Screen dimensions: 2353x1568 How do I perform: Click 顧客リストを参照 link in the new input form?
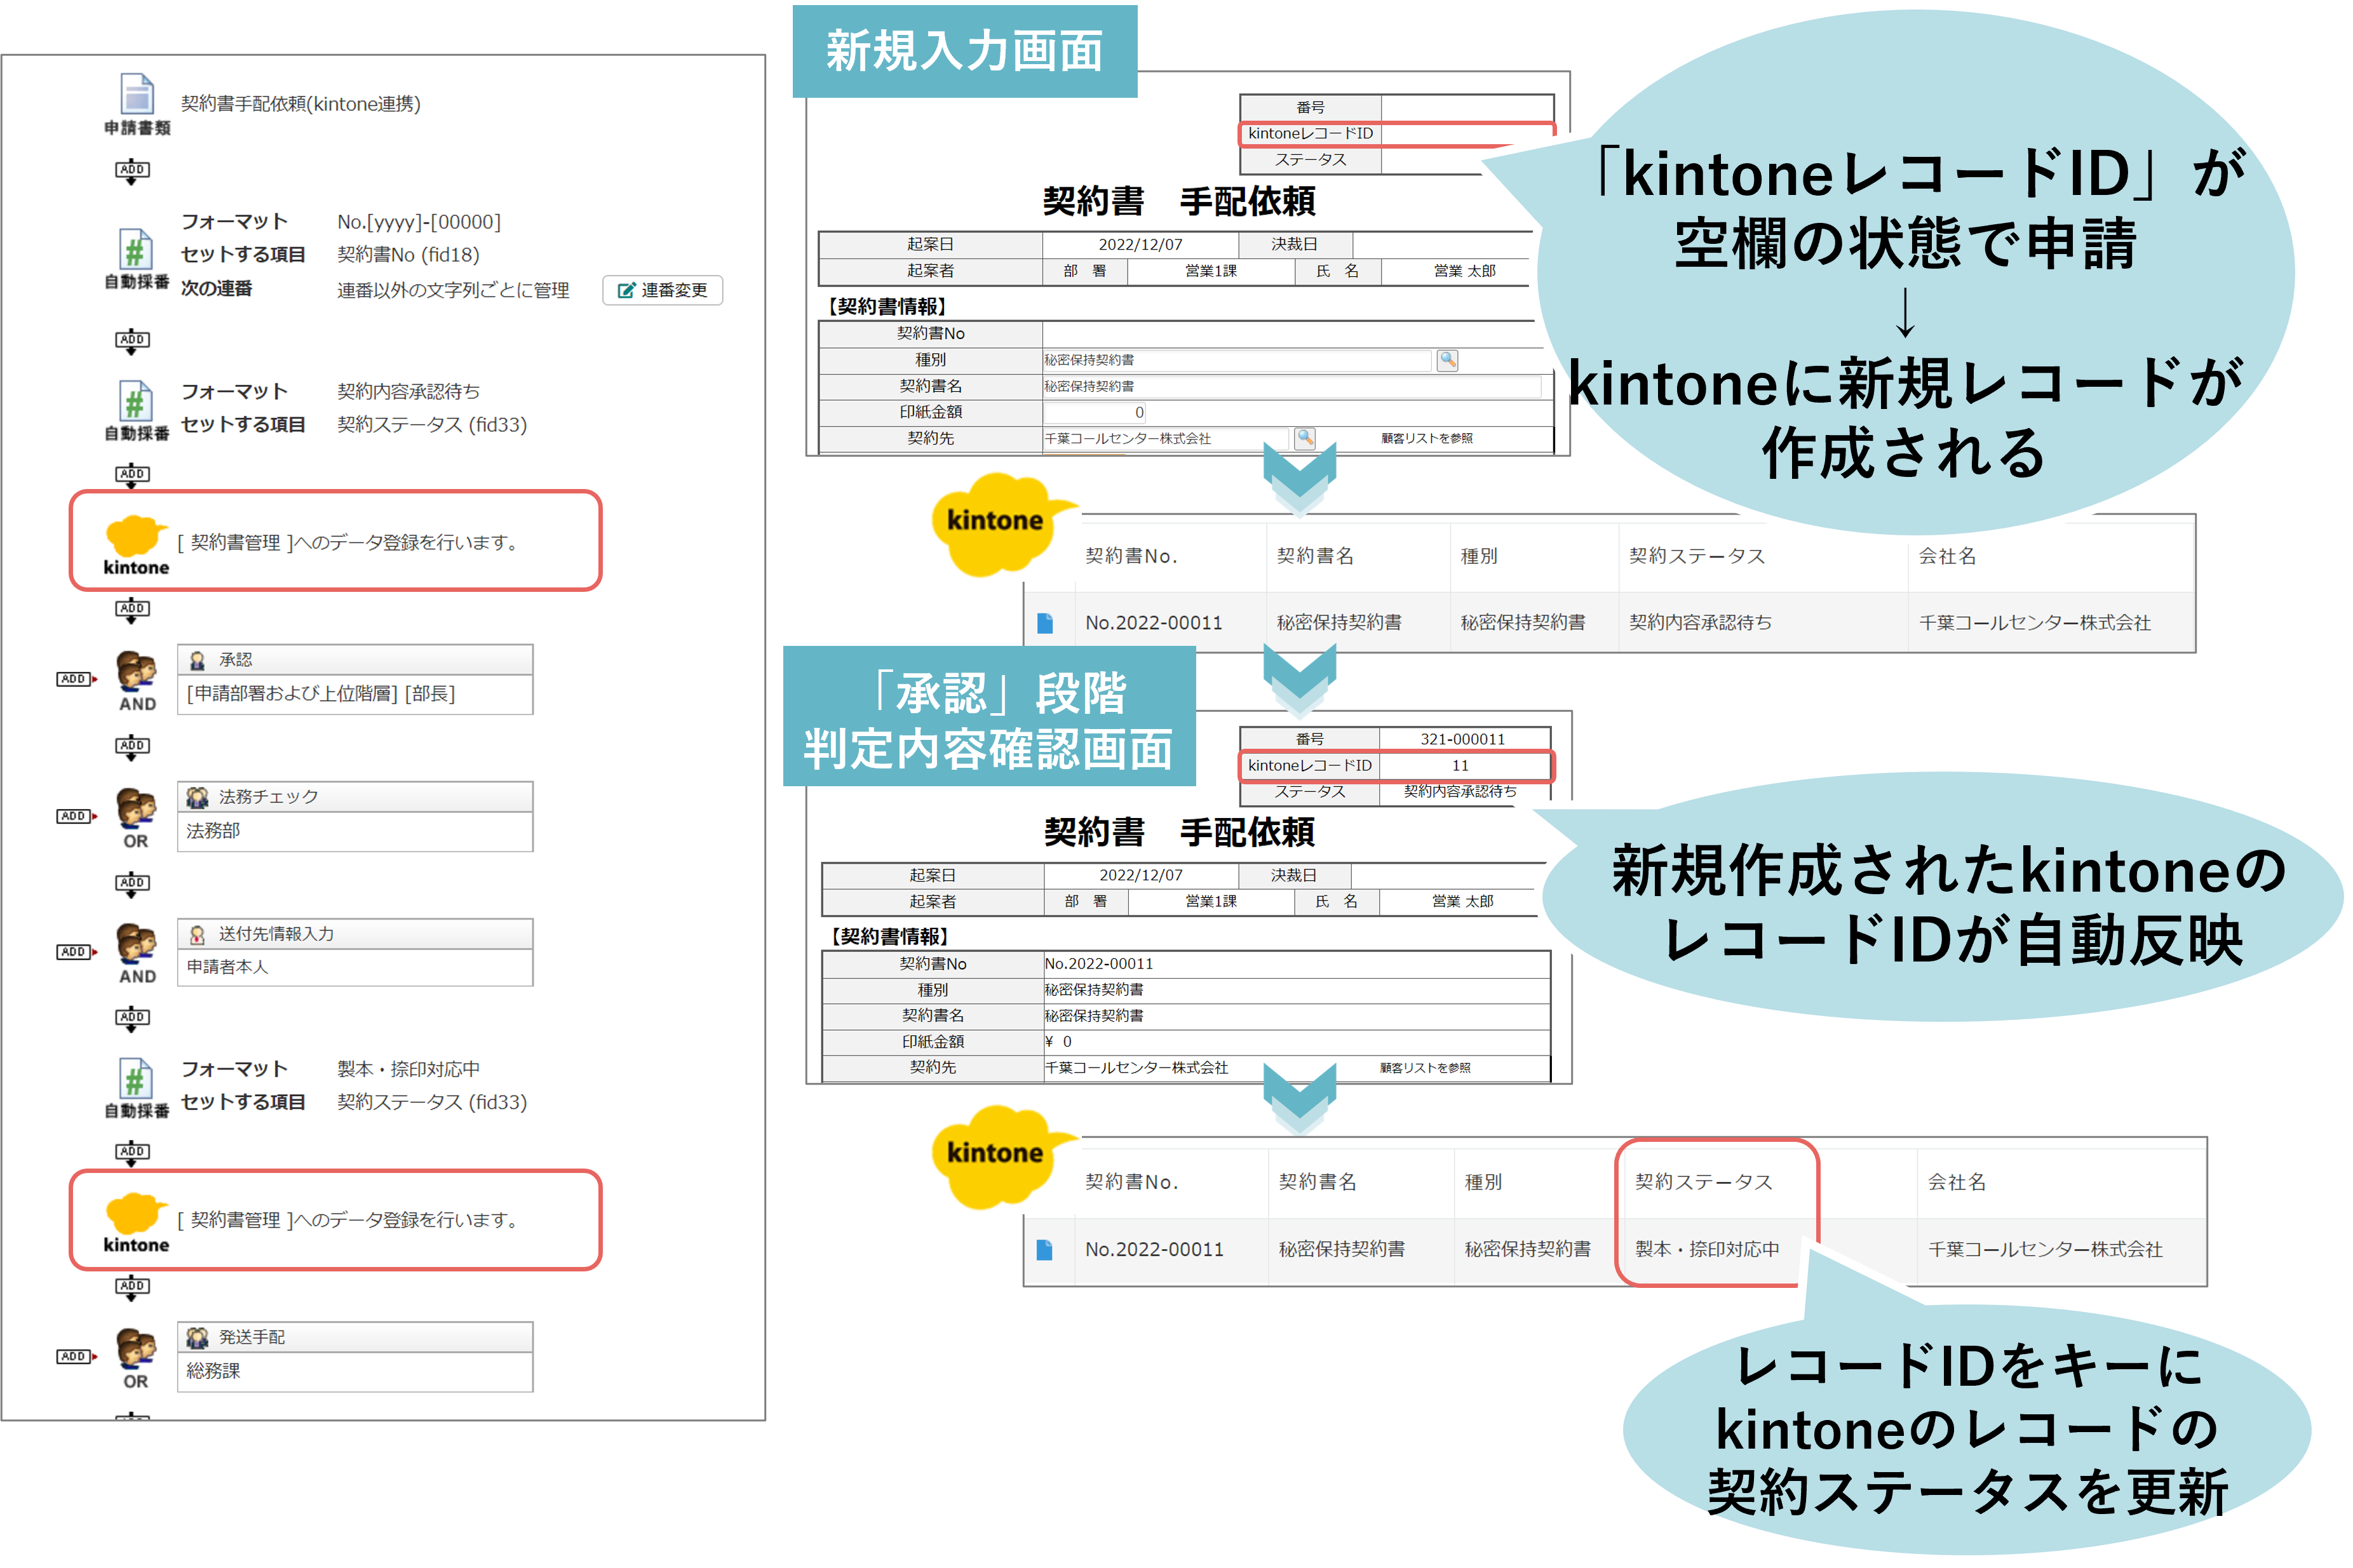1427,438
